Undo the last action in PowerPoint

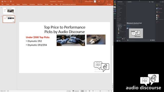5,2
